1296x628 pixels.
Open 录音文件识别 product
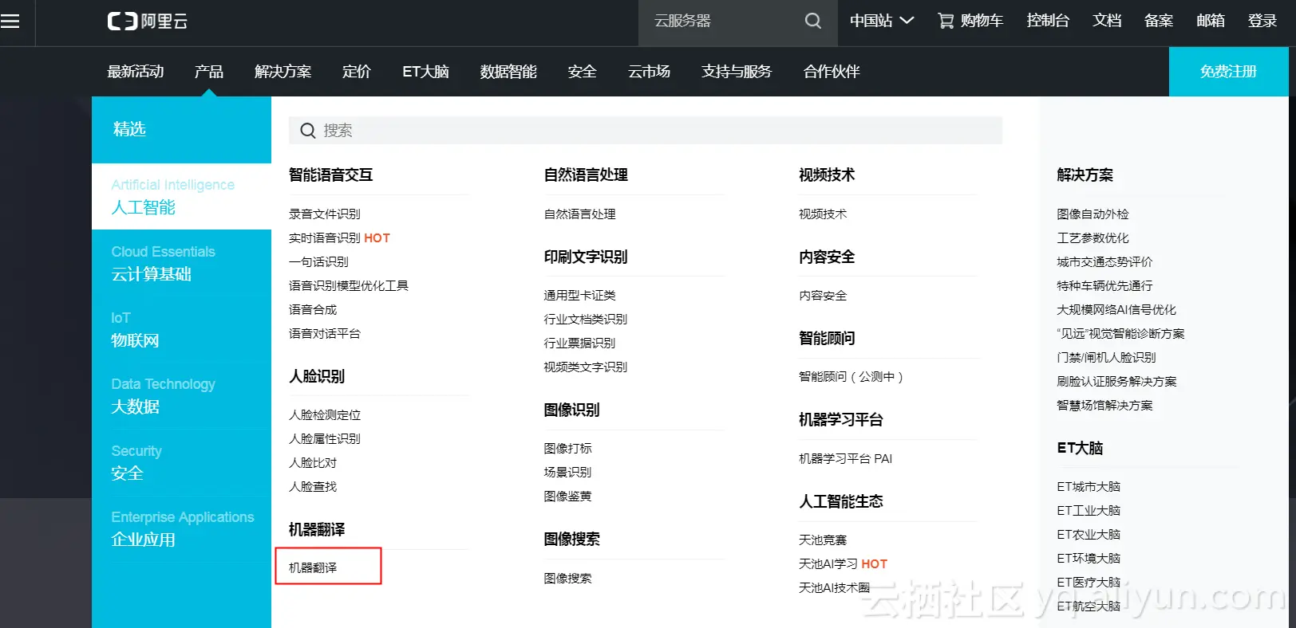[324, 214]
